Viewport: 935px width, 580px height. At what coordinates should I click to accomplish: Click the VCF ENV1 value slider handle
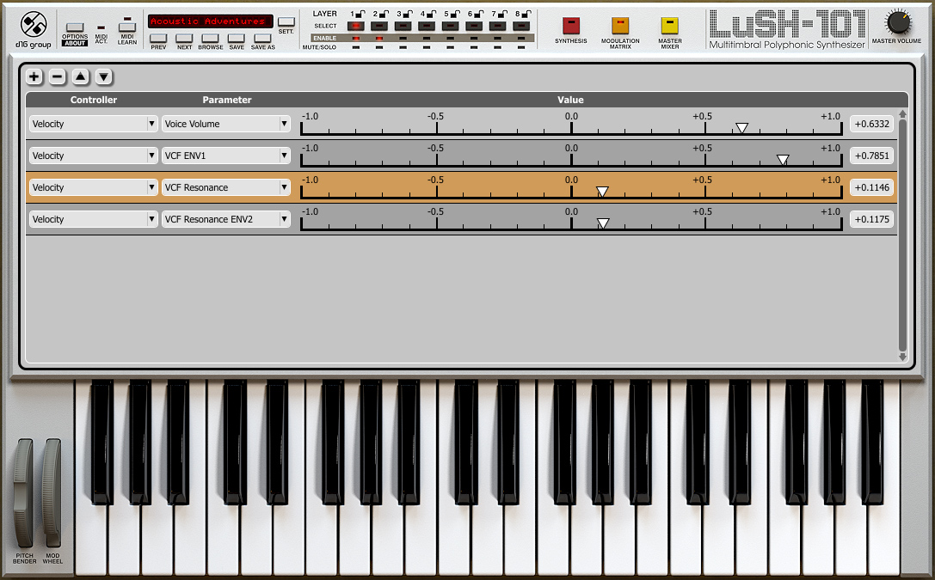(783, 160)
